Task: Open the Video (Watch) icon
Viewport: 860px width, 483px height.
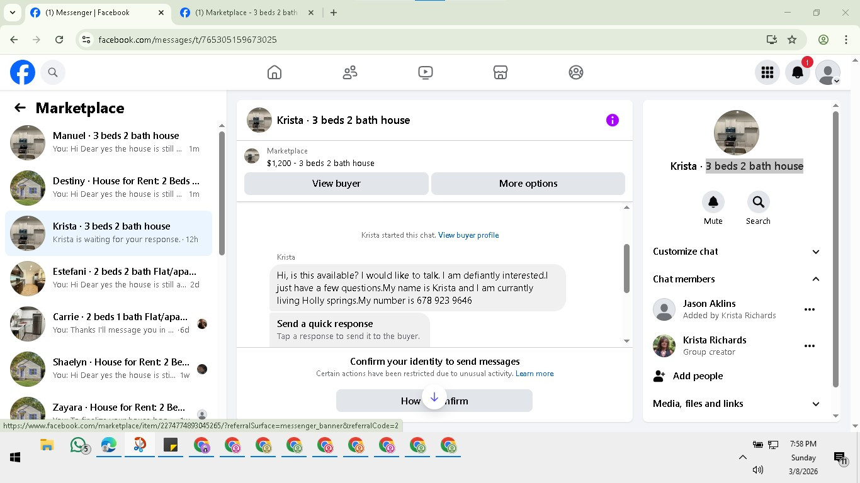Action: 425,72
